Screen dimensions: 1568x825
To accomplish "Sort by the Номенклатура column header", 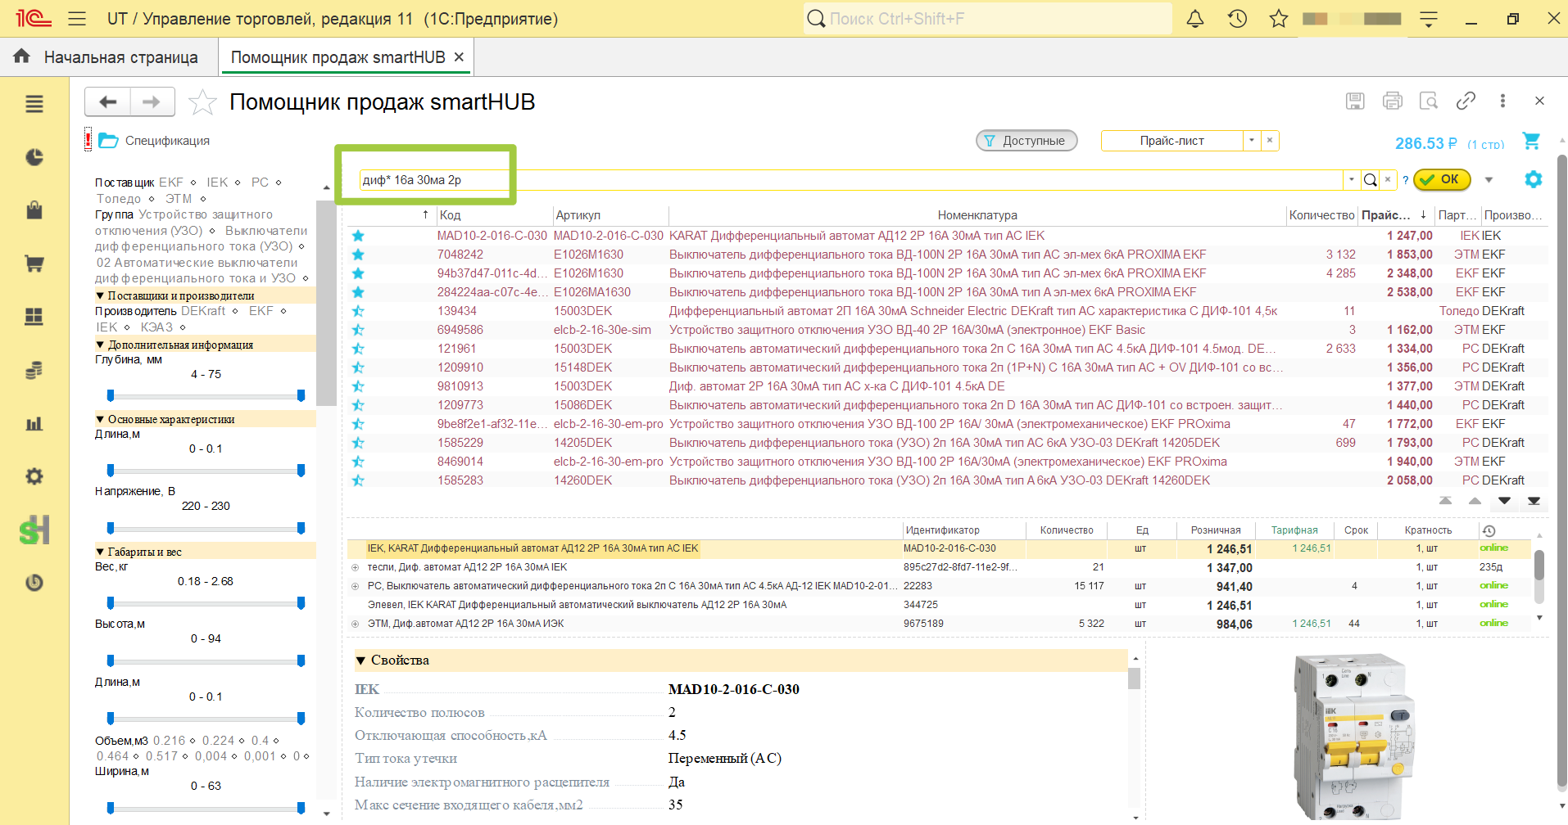I will pyautogui.click(x=977, y=215).
